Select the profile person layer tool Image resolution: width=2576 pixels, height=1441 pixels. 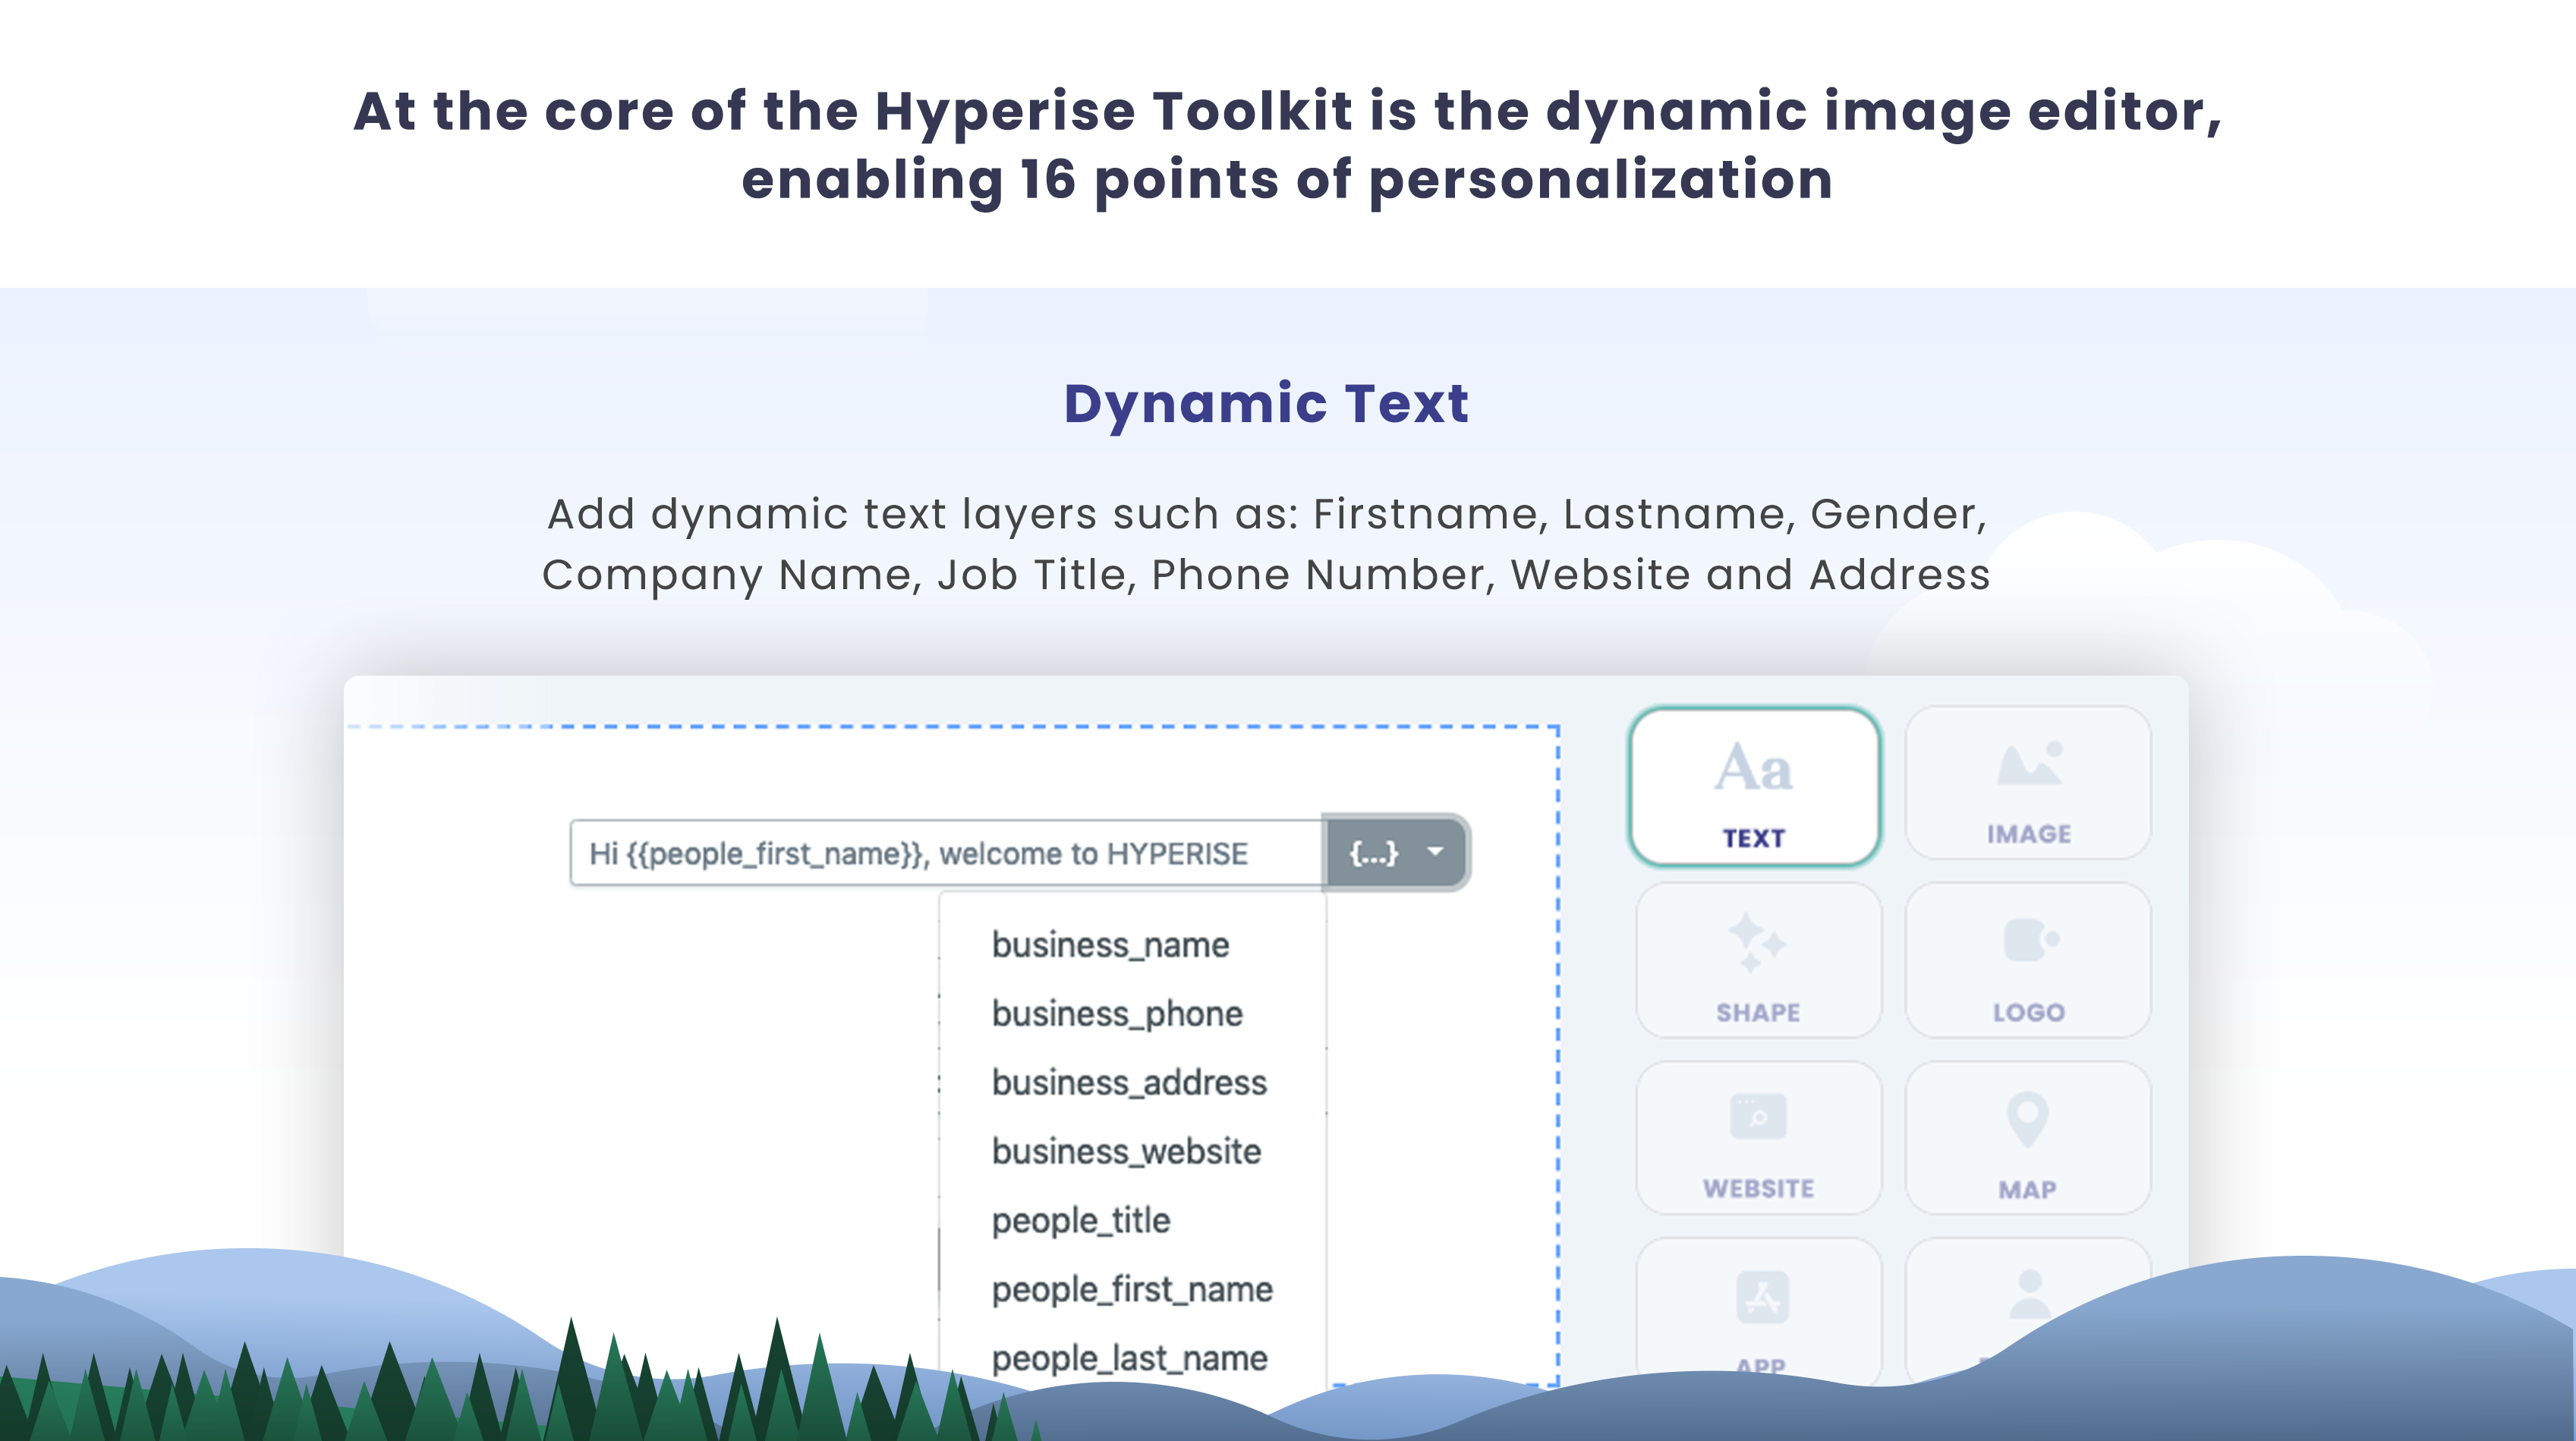pos(2028,1305)
